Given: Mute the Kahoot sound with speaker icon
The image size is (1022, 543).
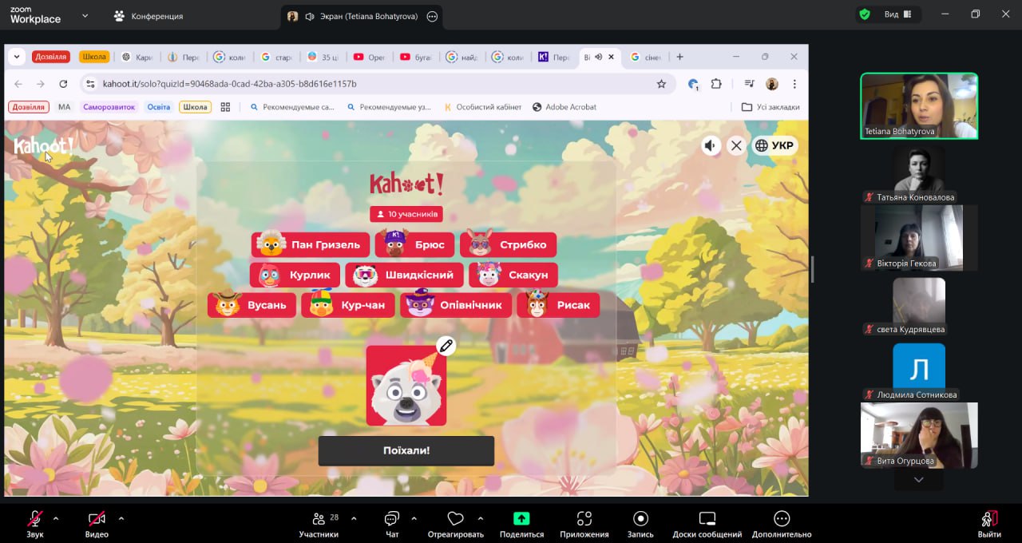Looking at the screenshot, I should [710, 145].
